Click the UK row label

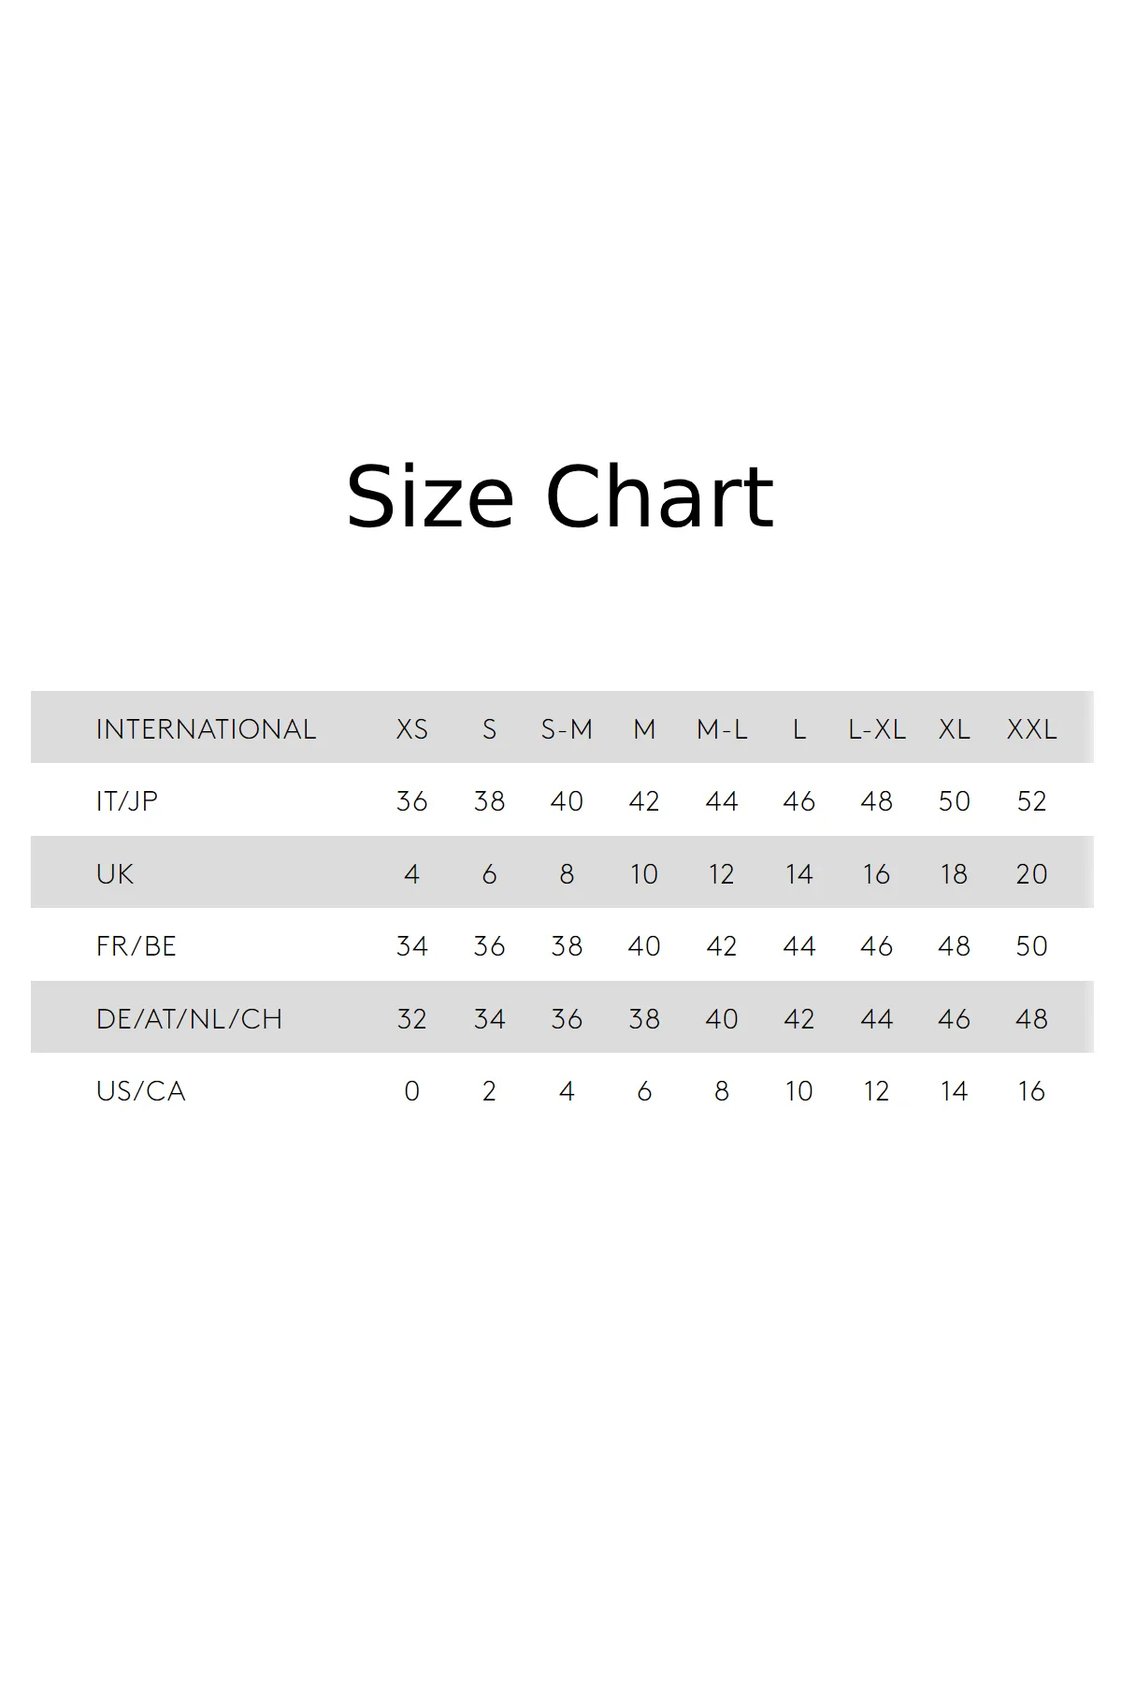(x=115, y=874)
